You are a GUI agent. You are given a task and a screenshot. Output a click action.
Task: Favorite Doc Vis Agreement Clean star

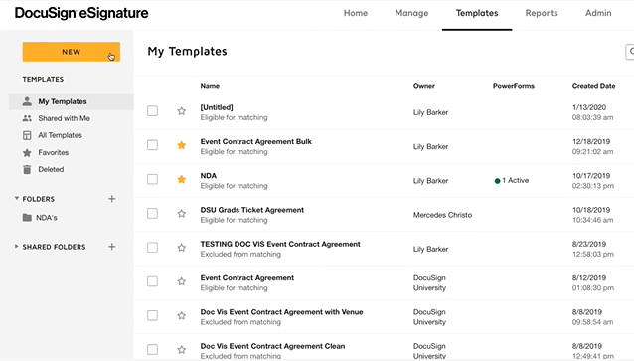point(182,349)
